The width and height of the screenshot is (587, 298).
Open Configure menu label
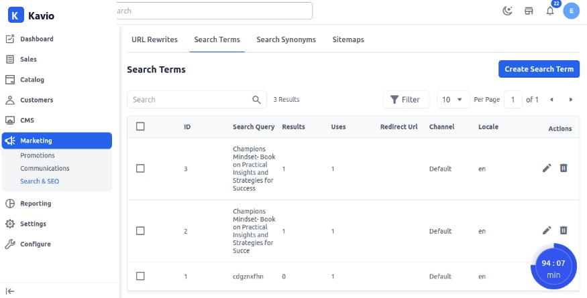35,244
